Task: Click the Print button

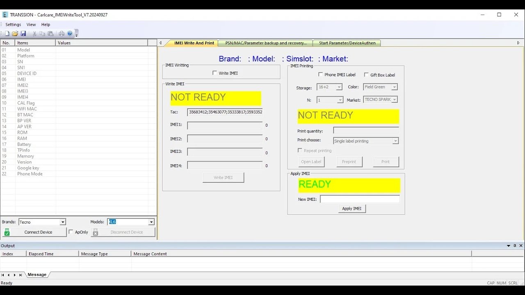Action: pyautogui.click(x=386, y=161)
